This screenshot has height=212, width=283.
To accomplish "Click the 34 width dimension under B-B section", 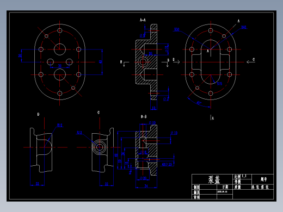I will [x=146, y=186].
